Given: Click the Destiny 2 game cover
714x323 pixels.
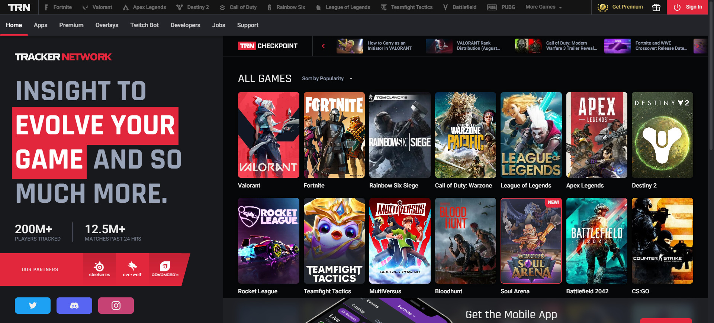Looking at the screenshot, I should 662,135.
